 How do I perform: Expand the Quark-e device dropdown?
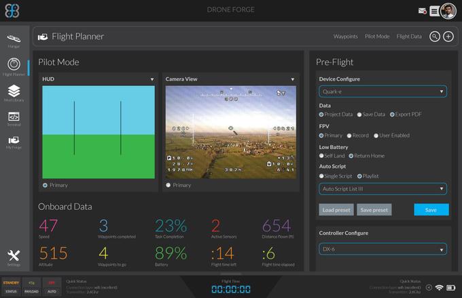click(x=383, y=91)
